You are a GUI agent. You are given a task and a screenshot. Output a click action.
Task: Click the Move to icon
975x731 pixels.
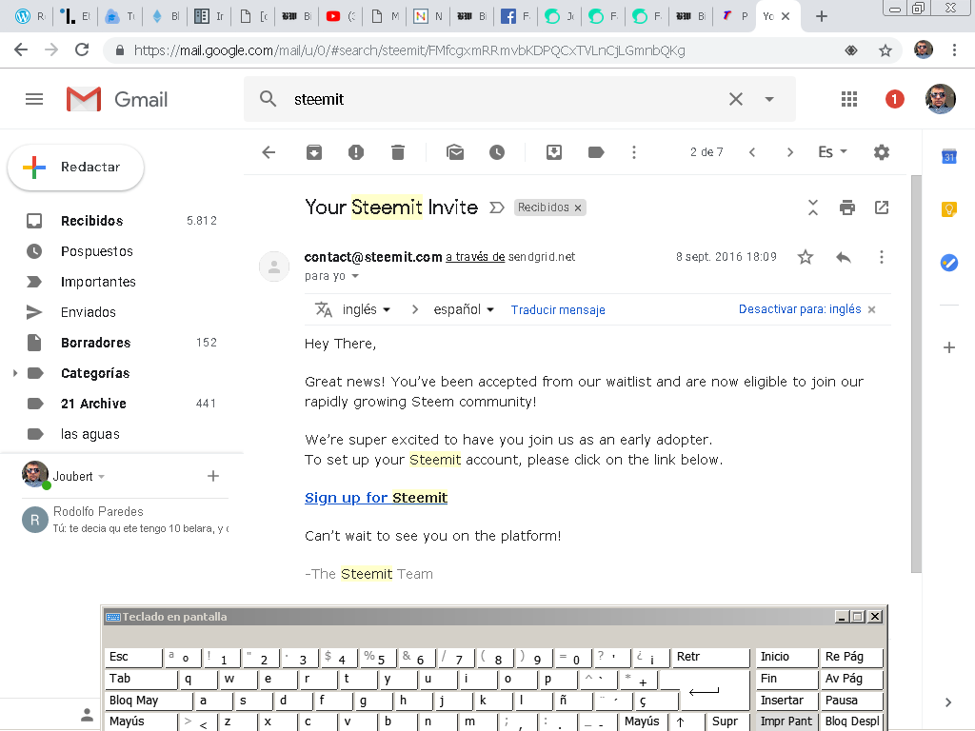coord(554,152)
